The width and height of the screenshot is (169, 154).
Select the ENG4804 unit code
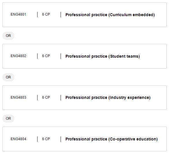point(18,139)
